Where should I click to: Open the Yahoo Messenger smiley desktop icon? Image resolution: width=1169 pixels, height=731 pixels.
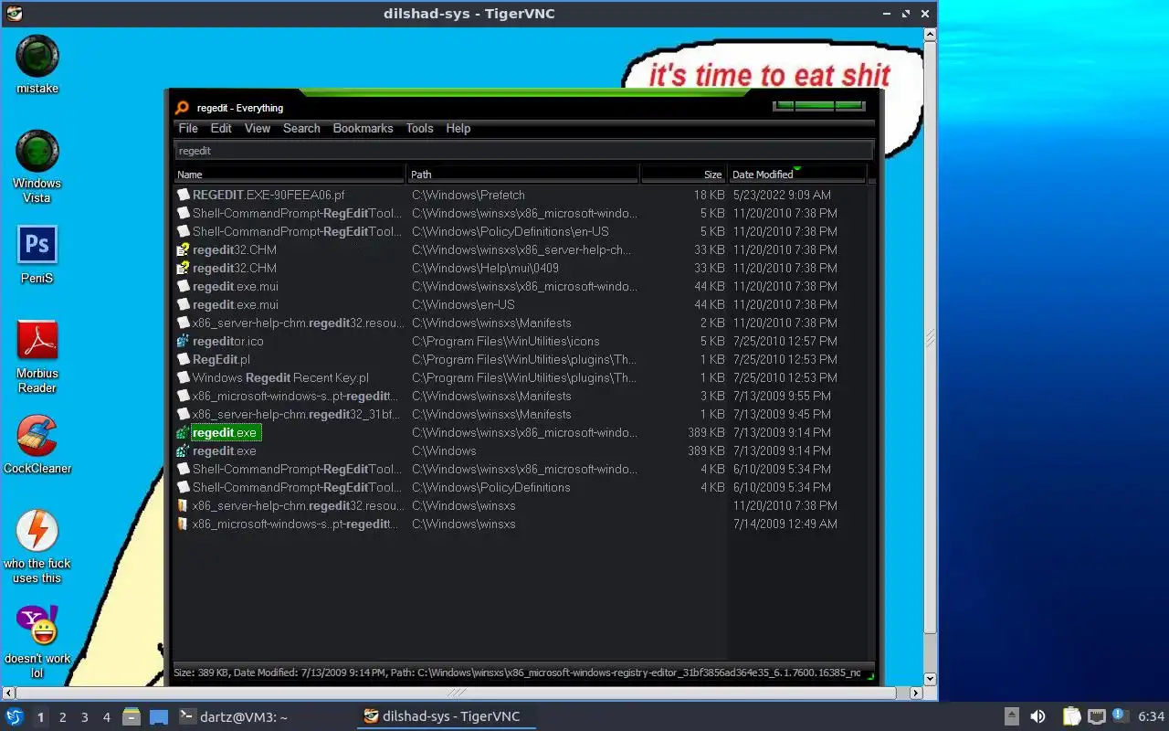(x=37, y=627)
